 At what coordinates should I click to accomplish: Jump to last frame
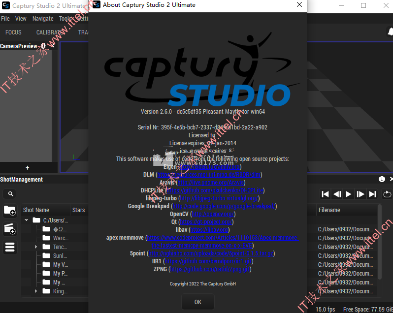[372, 194]
